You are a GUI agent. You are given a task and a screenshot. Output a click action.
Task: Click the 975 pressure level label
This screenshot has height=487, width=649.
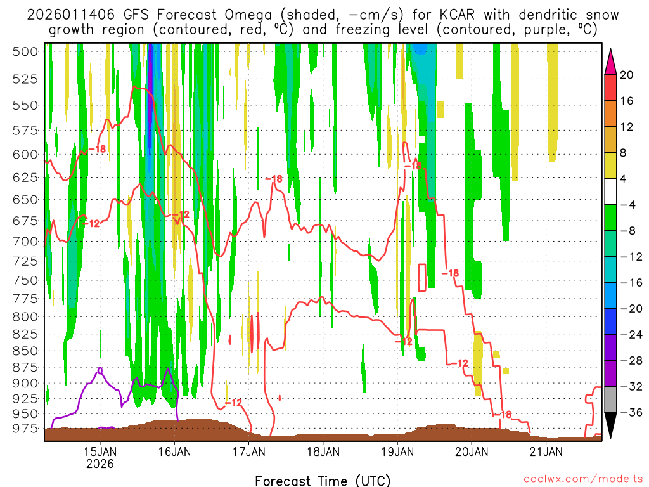pos(25,428)
